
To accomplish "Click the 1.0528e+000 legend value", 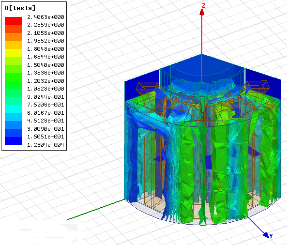I will 45,89.
